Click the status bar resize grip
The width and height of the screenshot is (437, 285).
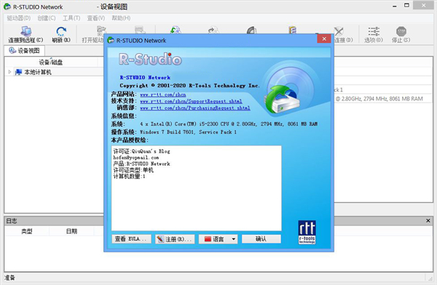(430, 278)
